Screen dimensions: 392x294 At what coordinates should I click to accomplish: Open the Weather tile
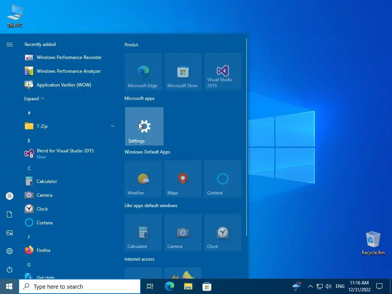tap(143, 179)
